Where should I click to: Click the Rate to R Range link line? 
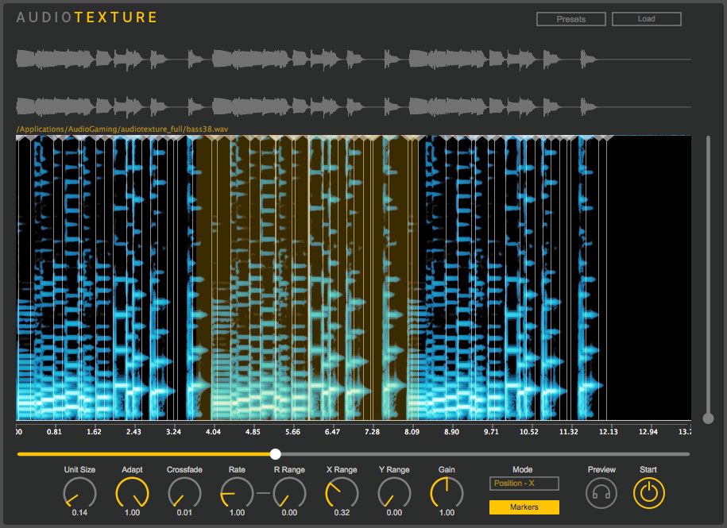click(x=263, y=493)
